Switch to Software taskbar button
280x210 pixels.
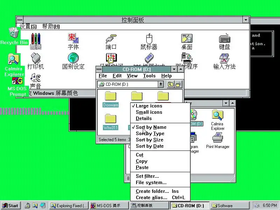click(230, 205)
